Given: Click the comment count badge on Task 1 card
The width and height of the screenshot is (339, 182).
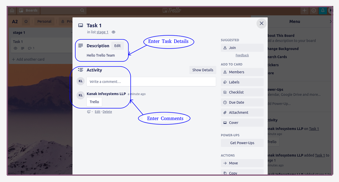Looking at the screenshot, I should click(x=31, y=48).
